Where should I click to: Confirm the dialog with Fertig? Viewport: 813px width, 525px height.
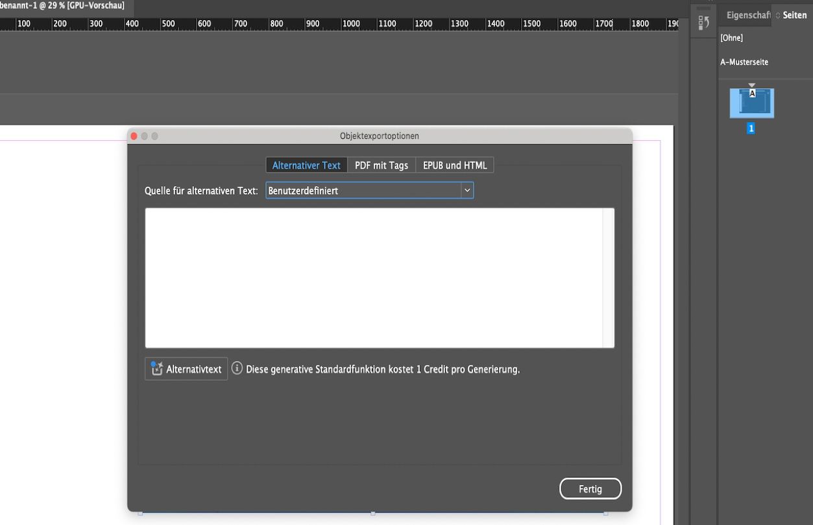(590, 489)
